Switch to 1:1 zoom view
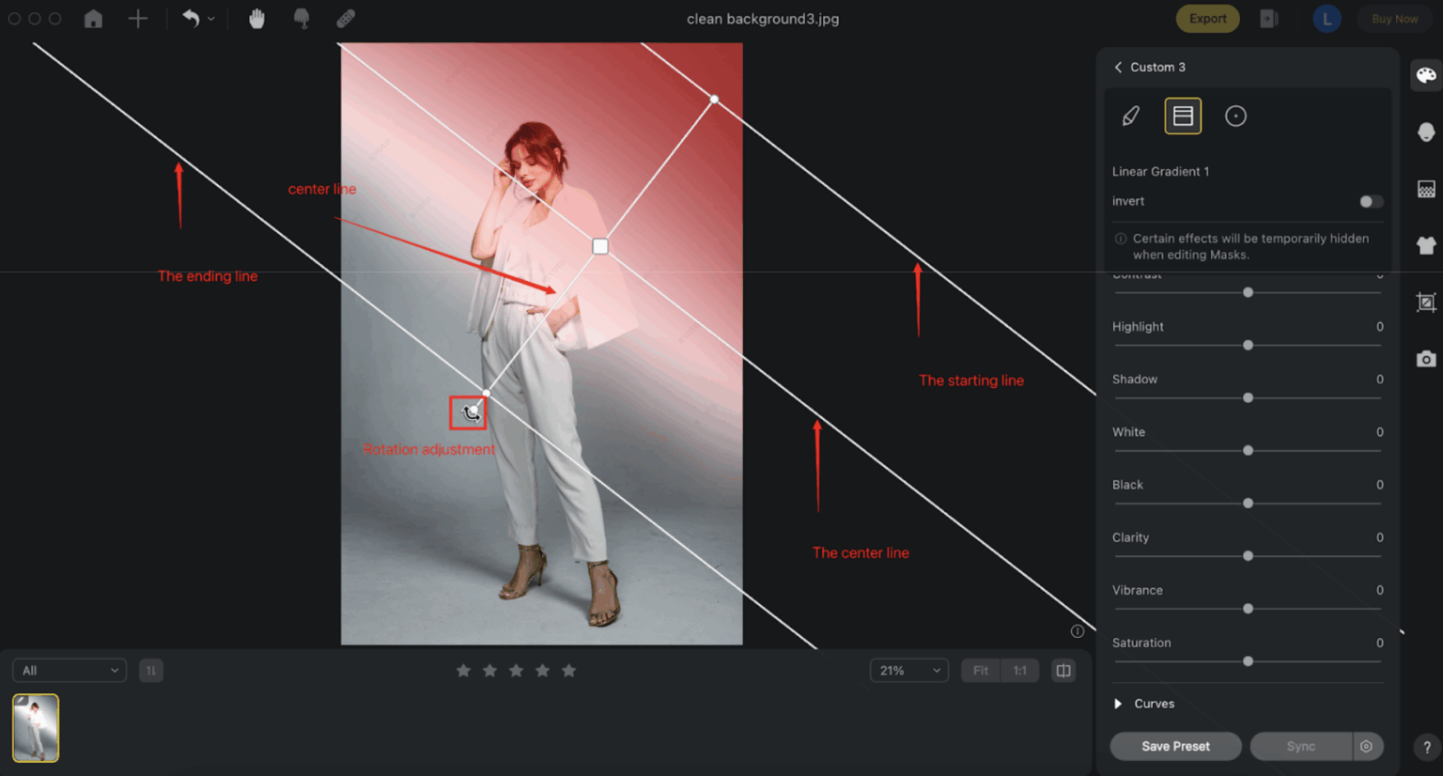The height and width of the screenshot is (776, 1443). point(1020,670)
